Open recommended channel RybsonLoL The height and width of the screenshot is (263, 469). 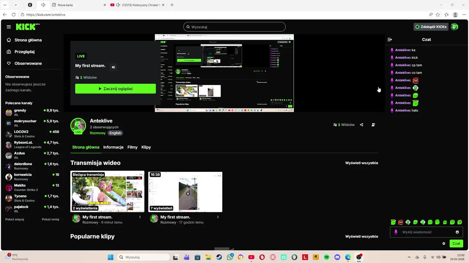32,145
